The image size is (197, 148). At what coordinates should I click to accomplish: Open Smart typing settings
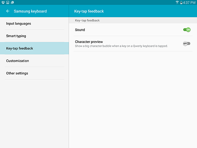pos(34,36)
